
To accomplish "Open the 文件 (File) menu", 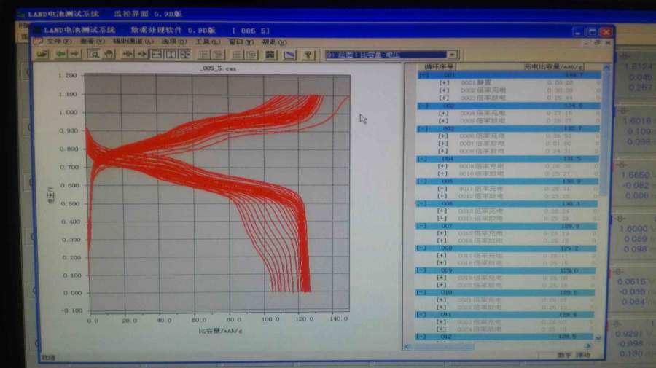I will point(58,42).
